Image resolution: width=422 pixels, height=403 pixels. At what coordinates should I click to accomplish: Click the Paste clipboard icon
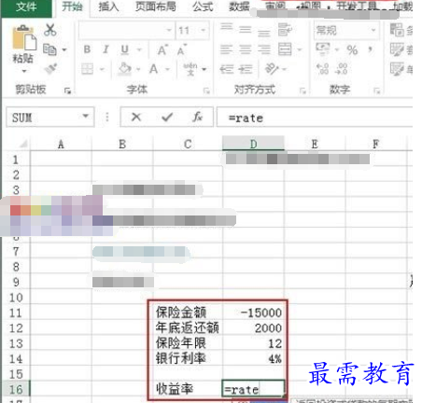click(x=24, y=38)
